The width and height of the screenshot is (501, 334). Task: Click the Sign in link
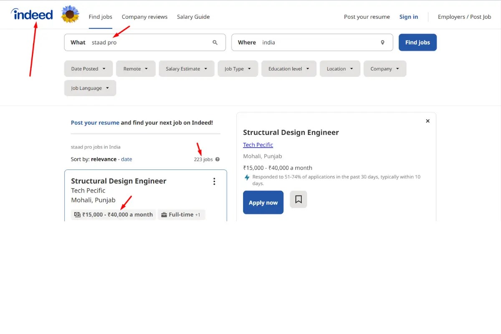click(409, 17)
